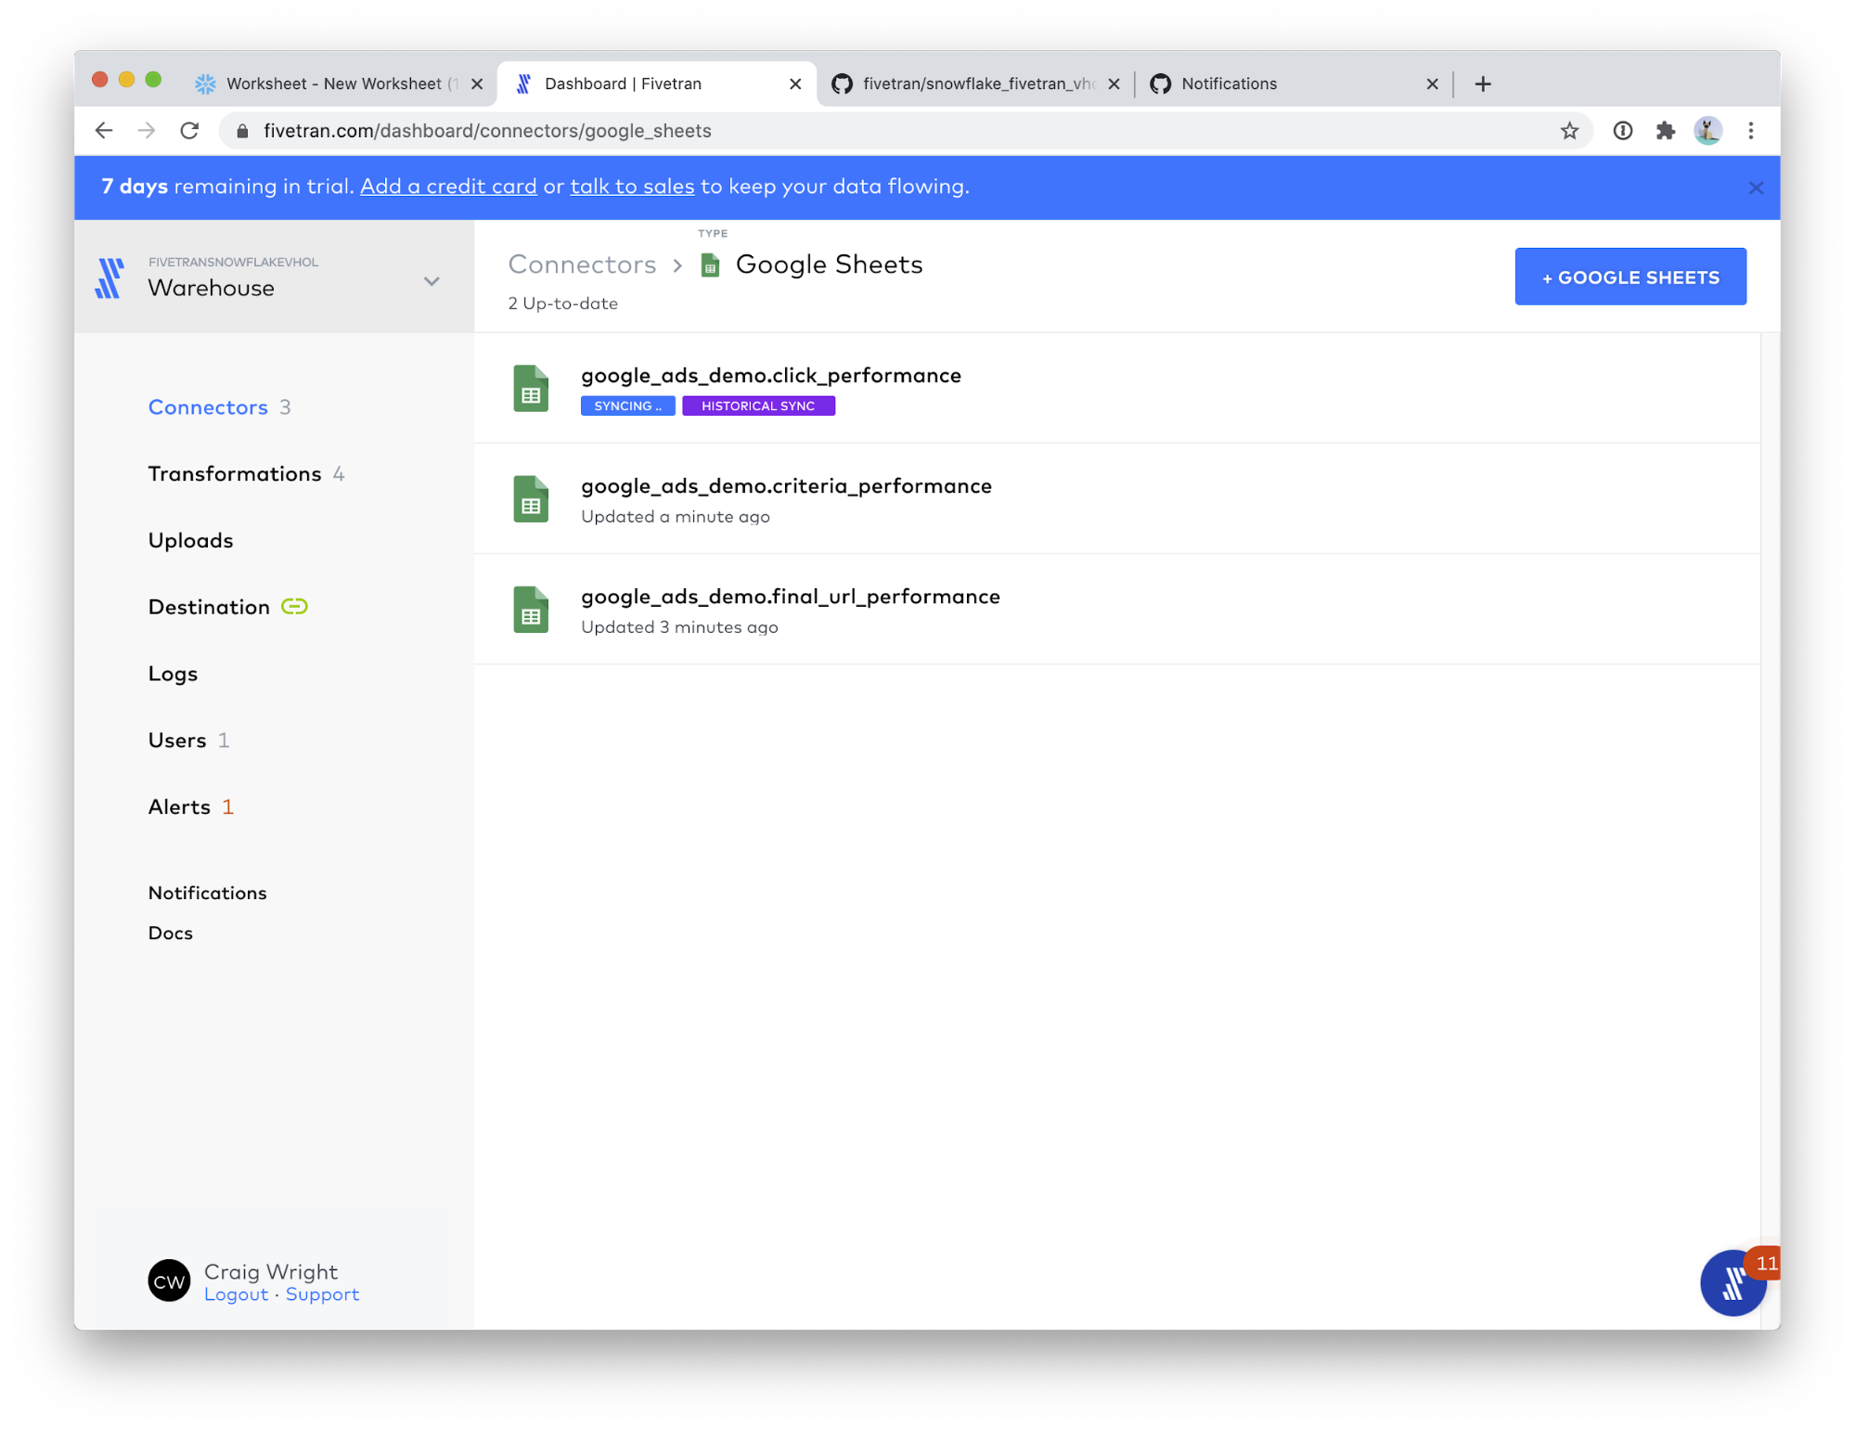Switch to the Worksheet - New Worksheet tab

(334, 84)
